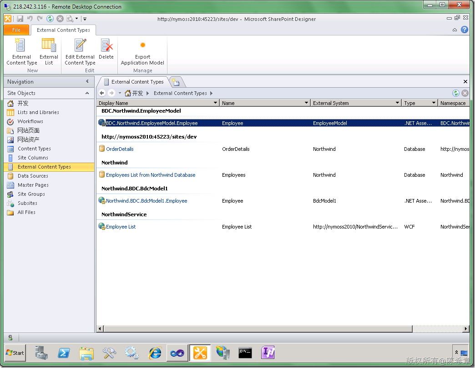Open the File tab
Image resolution: width=475 pixels, height=368 pixels.
16,30
